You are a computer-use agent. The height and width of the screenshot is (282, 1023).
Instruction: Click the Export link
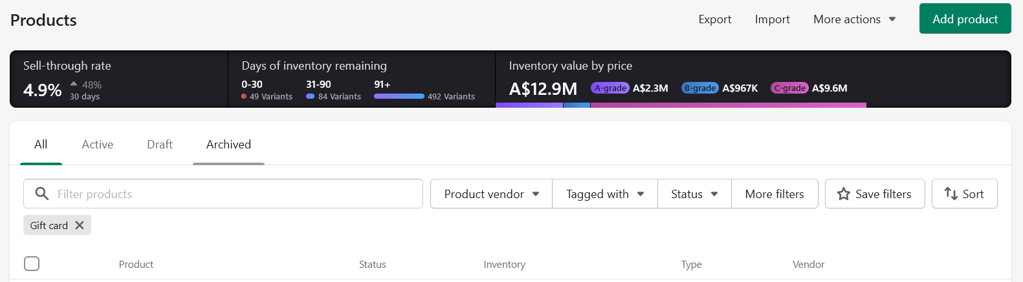715,19
